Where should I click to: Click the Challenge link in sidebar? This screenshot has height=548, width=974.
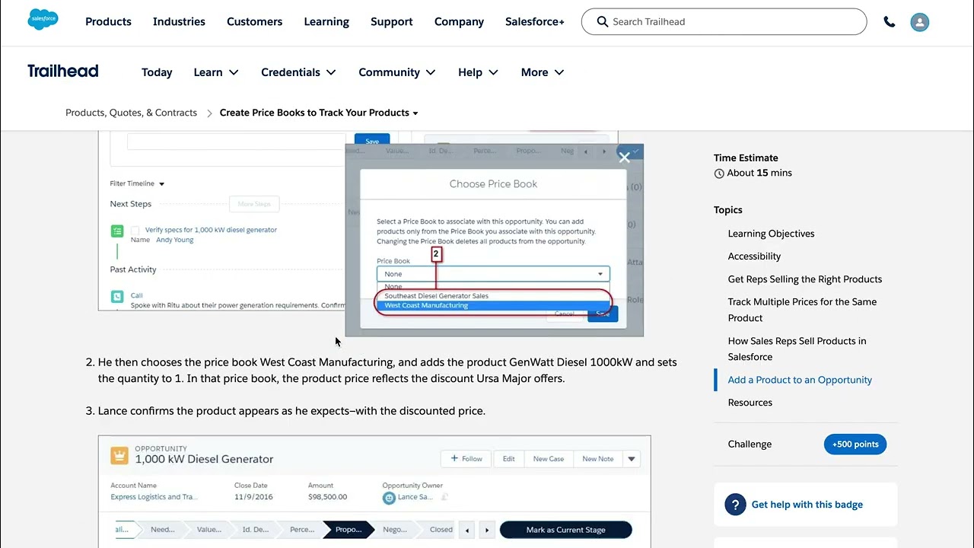coord(750,444)
